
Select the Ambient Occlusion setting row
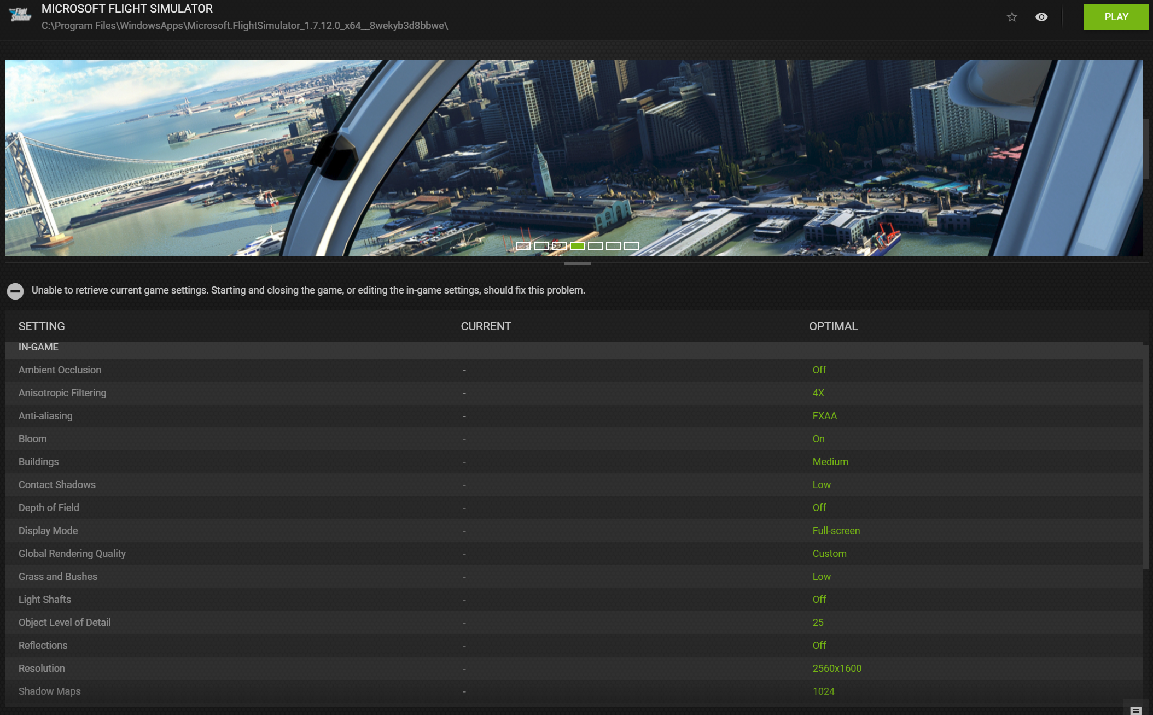pyautogui.click(x=574, y=370)
